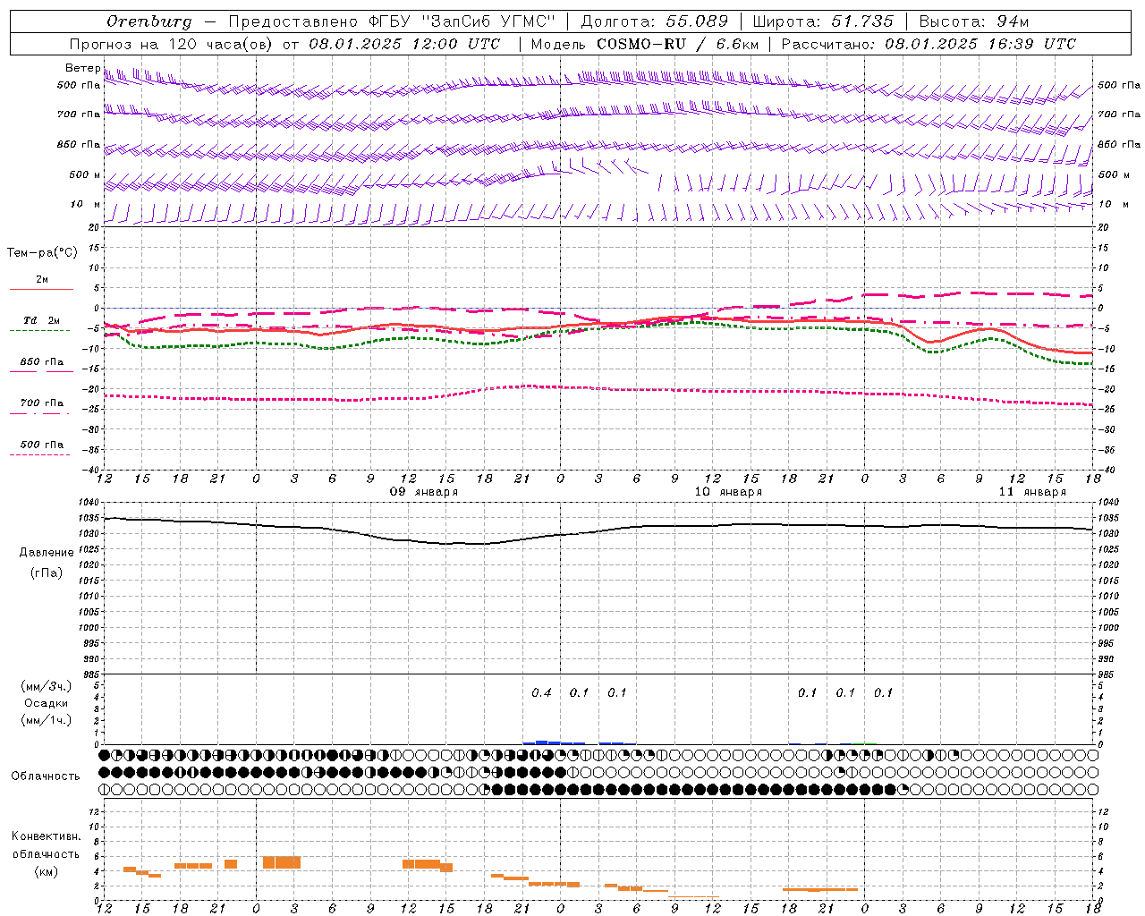Click the 10 января date label
Image resolution: width=1145 pixels, height=916 pixels.
(x=728, y=492)
